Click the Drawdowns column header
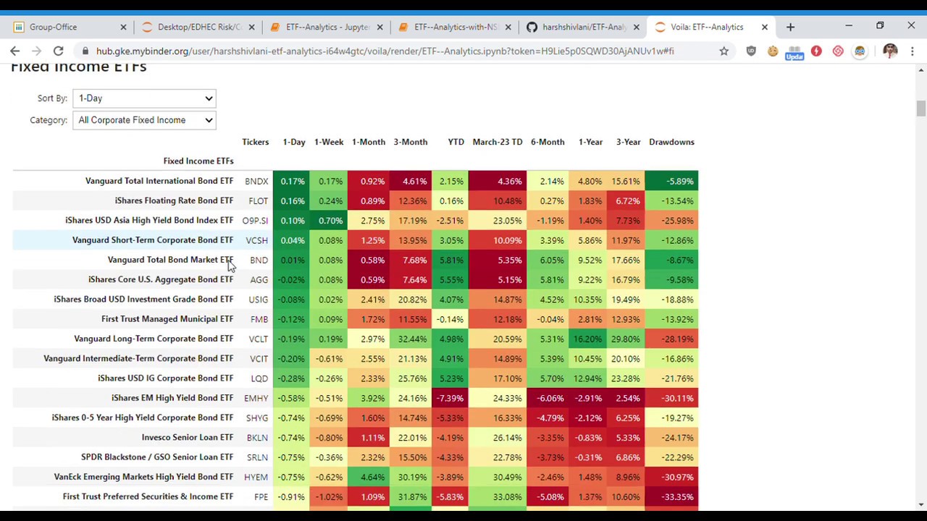This screenshot has height=521, width=927. (x=671, y=142)
